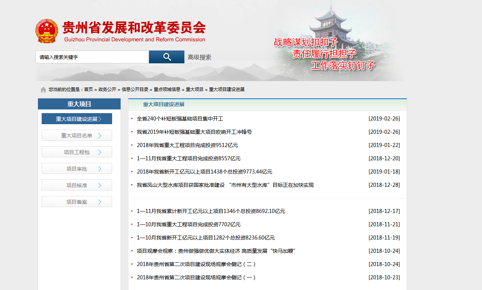Open article 2018年我省重大工程项目完成投资9512亿元
This screenshot has height=290, width=482.
[187, 145]
